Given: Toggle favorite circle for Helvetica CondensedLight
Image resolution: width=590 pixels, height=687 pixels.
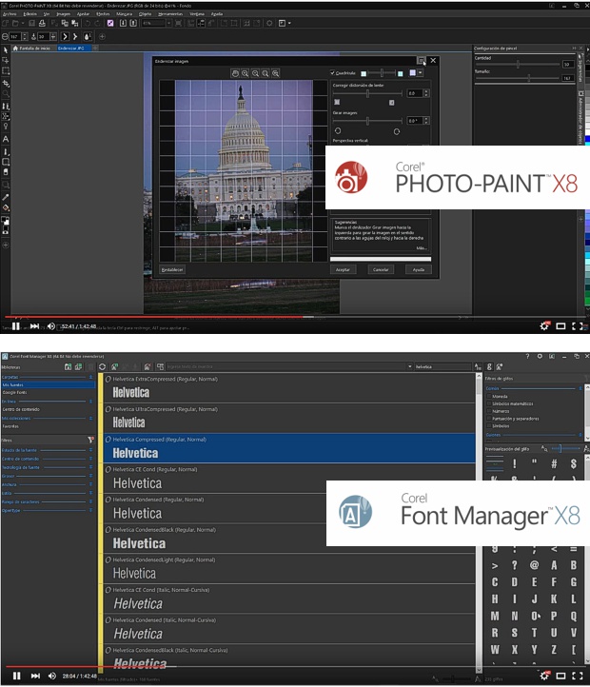Looking at the screenshot, I should tap(108, 559).
